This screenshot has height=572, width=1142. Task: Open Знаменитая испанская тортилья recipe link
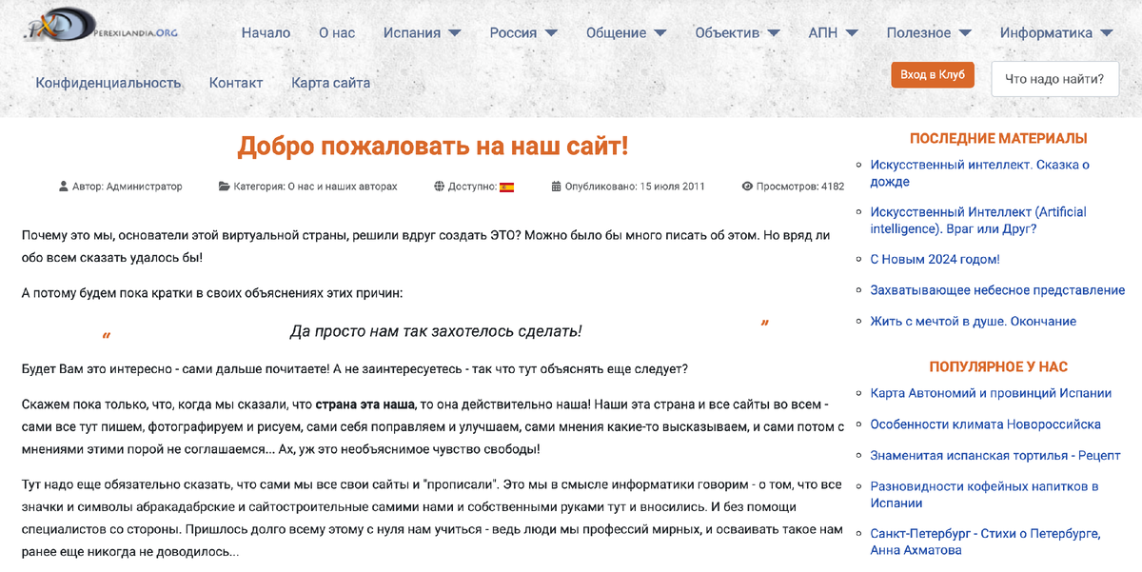995,456
